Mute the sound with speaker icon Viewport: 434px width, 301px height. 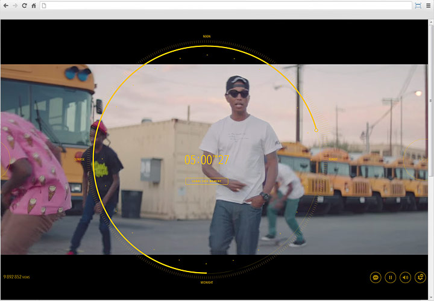tap(406, 278)
